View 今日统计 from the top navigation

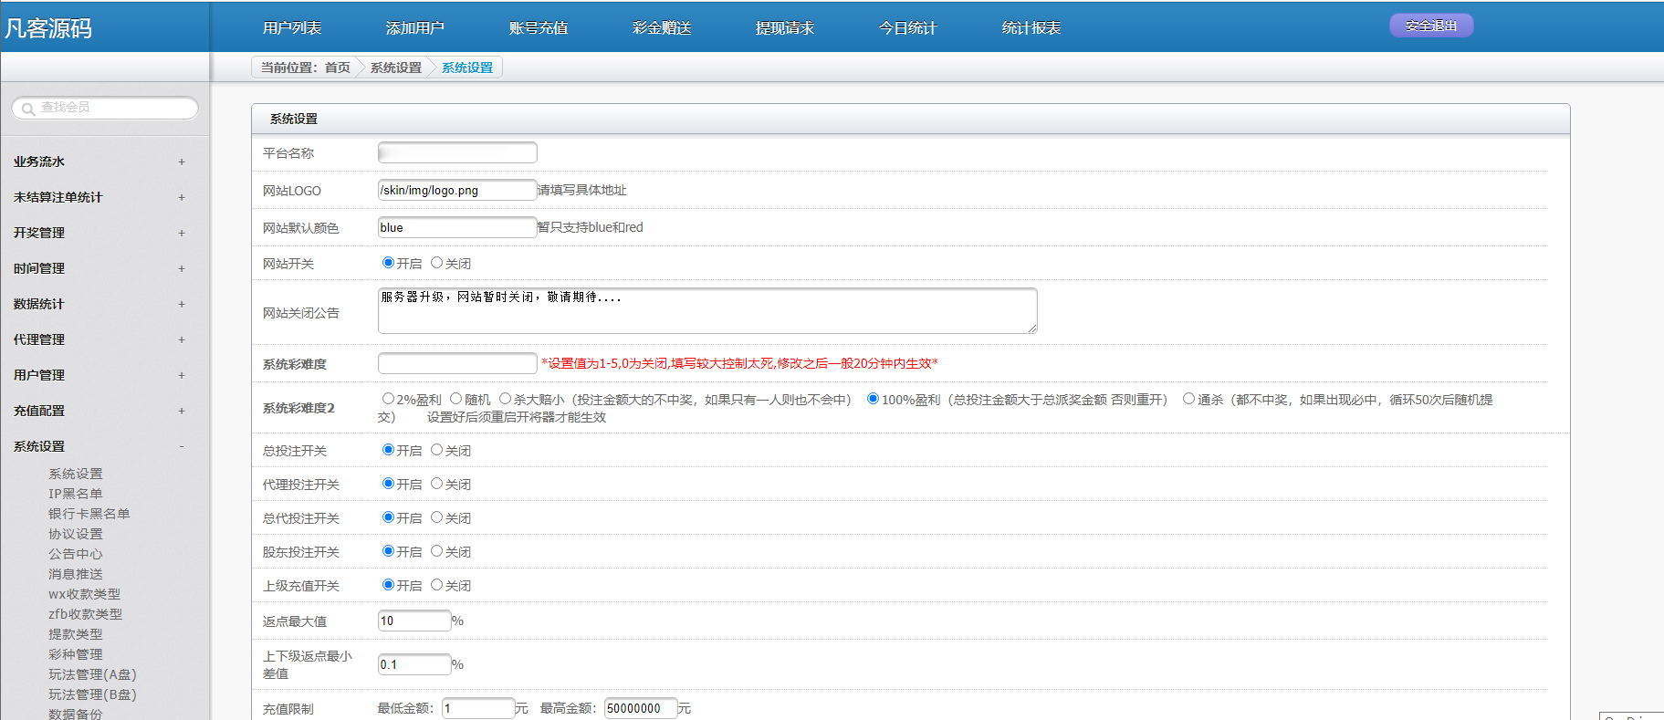click(908, 28)
